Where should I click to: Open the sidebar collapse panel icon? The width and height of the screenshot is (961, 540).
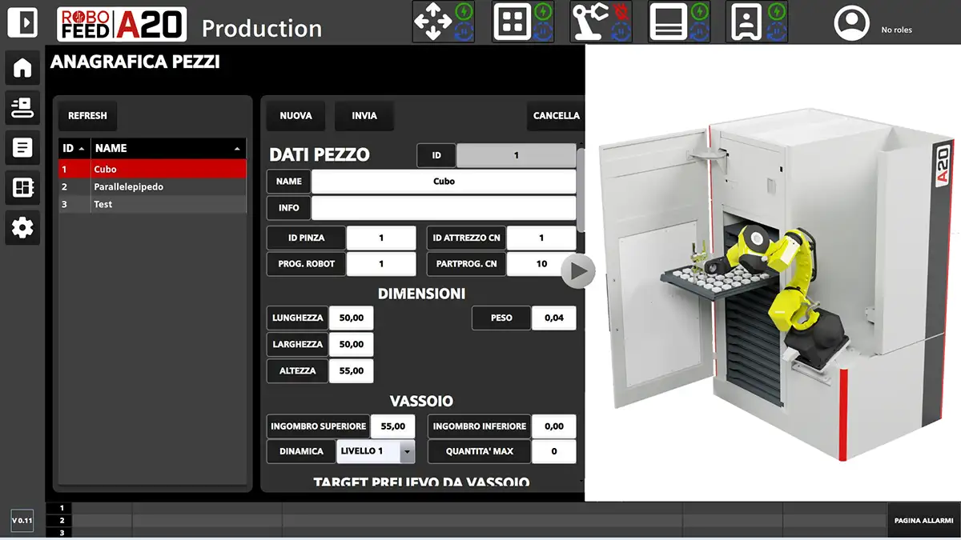(x=22, y=22)
